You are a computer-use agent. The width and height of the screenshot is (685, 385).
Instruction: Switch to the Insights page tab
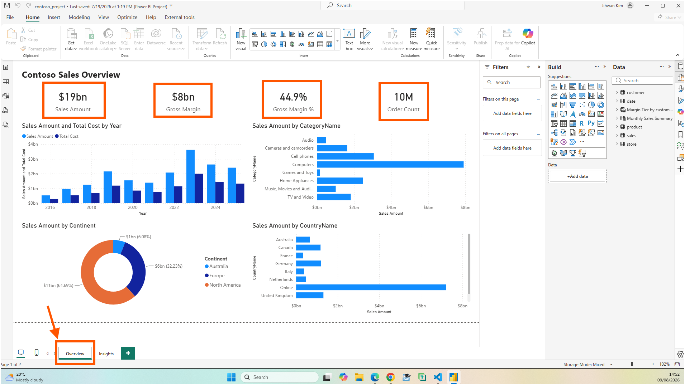[106, 354]
